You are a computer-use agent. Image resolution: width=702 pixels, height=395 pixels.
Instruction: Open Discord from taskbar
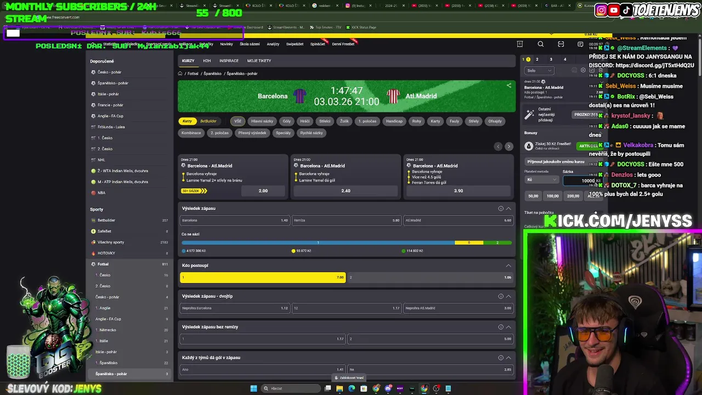[x=388, y=388]
